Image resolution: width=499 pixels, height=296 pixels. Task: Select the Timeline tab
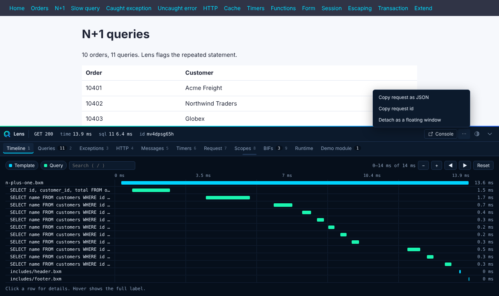pos(18,148)
